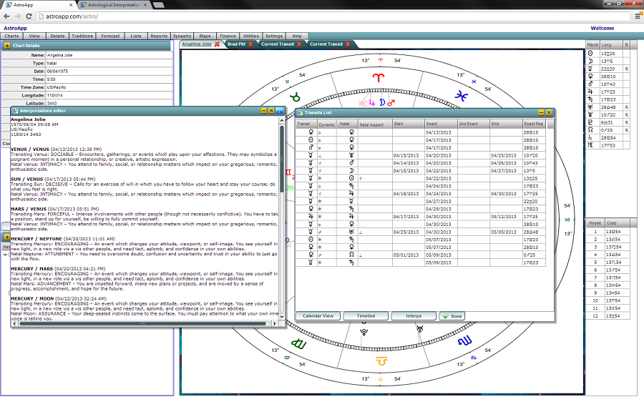Click the green Taurus glyph on wheel
The image size is (644, 402).
click(294, 95)
